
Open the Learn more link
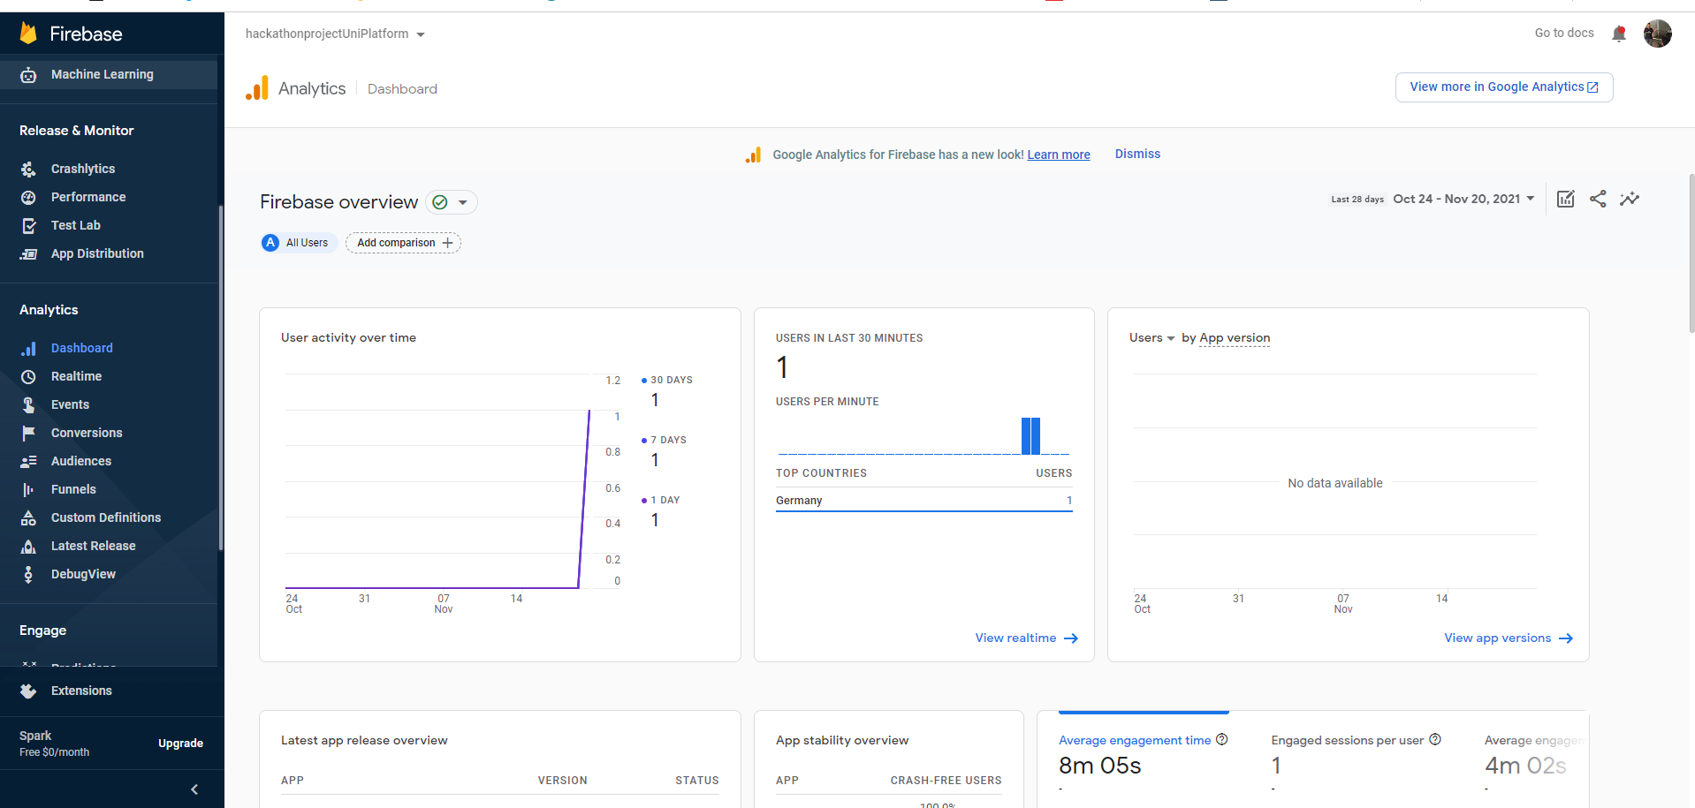point(1059,155)
